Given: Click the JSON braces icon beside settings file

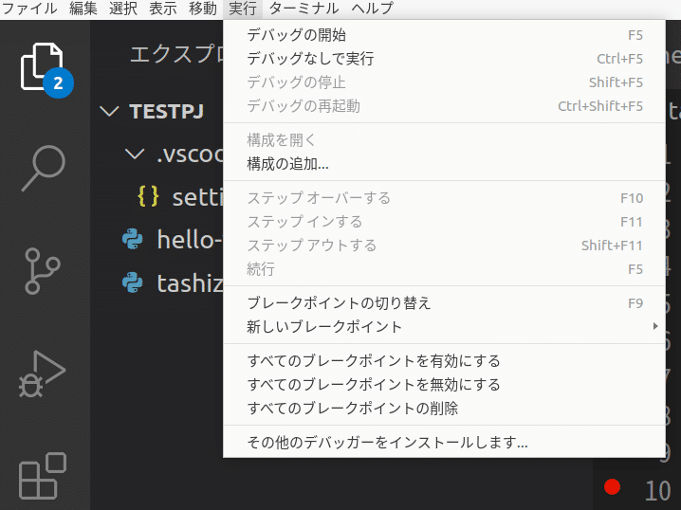Looking at the screenshot, I should point(148,196).
